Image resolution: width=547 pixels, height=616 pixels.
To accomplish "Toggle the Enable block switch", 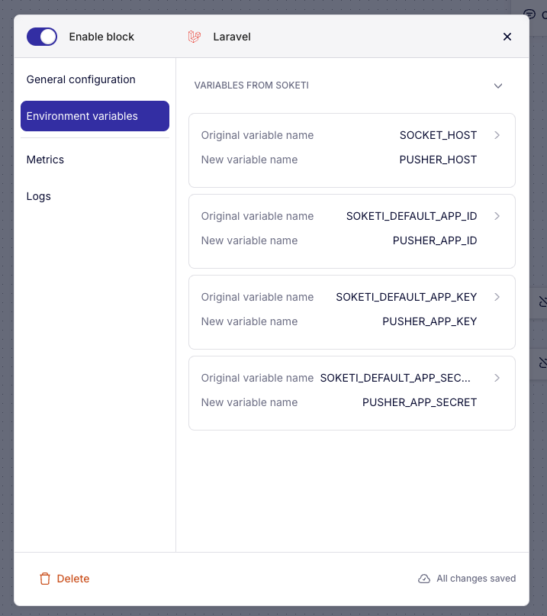I will point(42,37).
